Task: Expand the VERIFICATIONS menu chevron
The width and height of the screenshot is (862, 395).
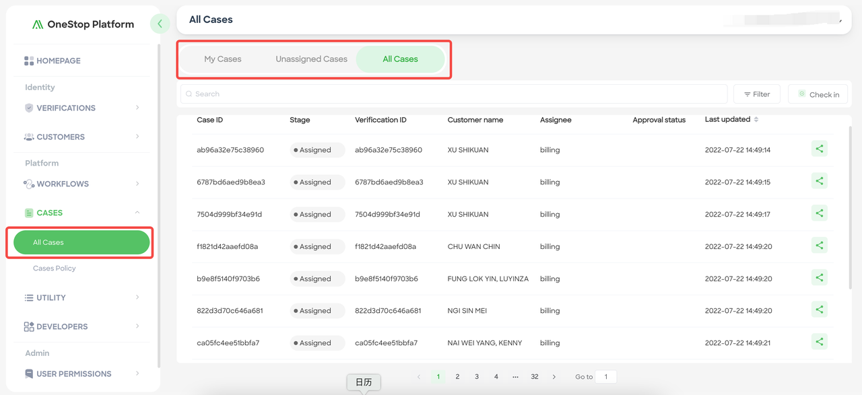Action: tap(137, 108)
